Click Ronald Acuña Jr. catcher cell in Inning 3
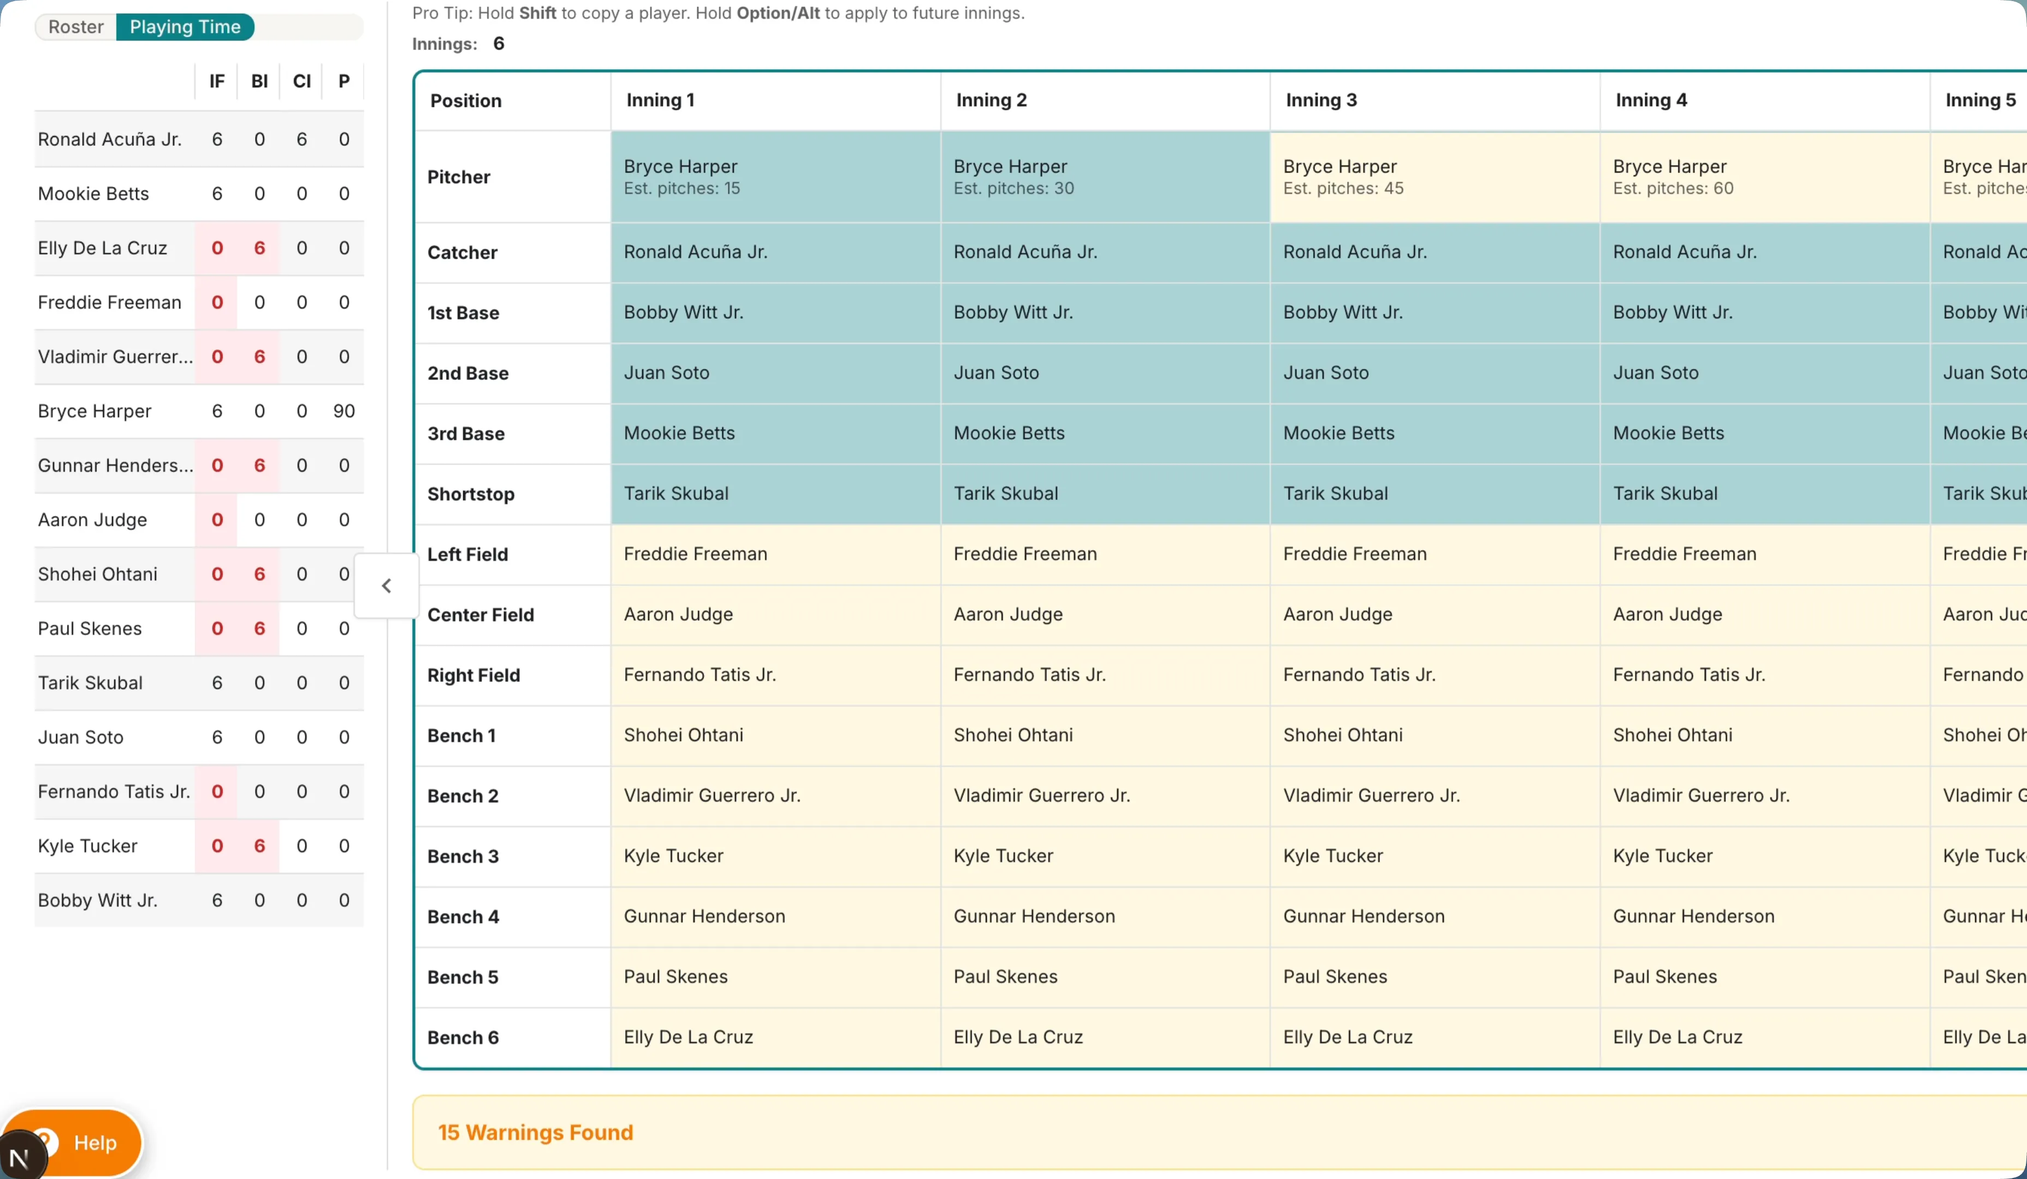2027x1179 pixels. click(1435, 253)
